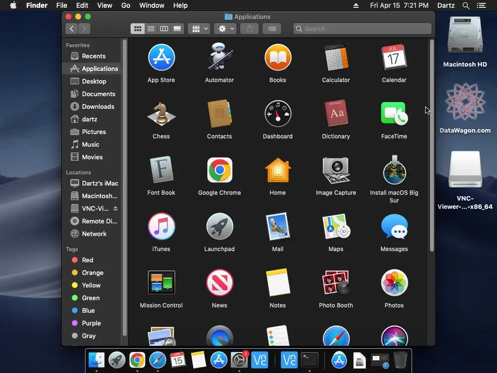Open Notification Center in menu bar
This screenshot has width=497, height=373.
(x=481, y=5)
